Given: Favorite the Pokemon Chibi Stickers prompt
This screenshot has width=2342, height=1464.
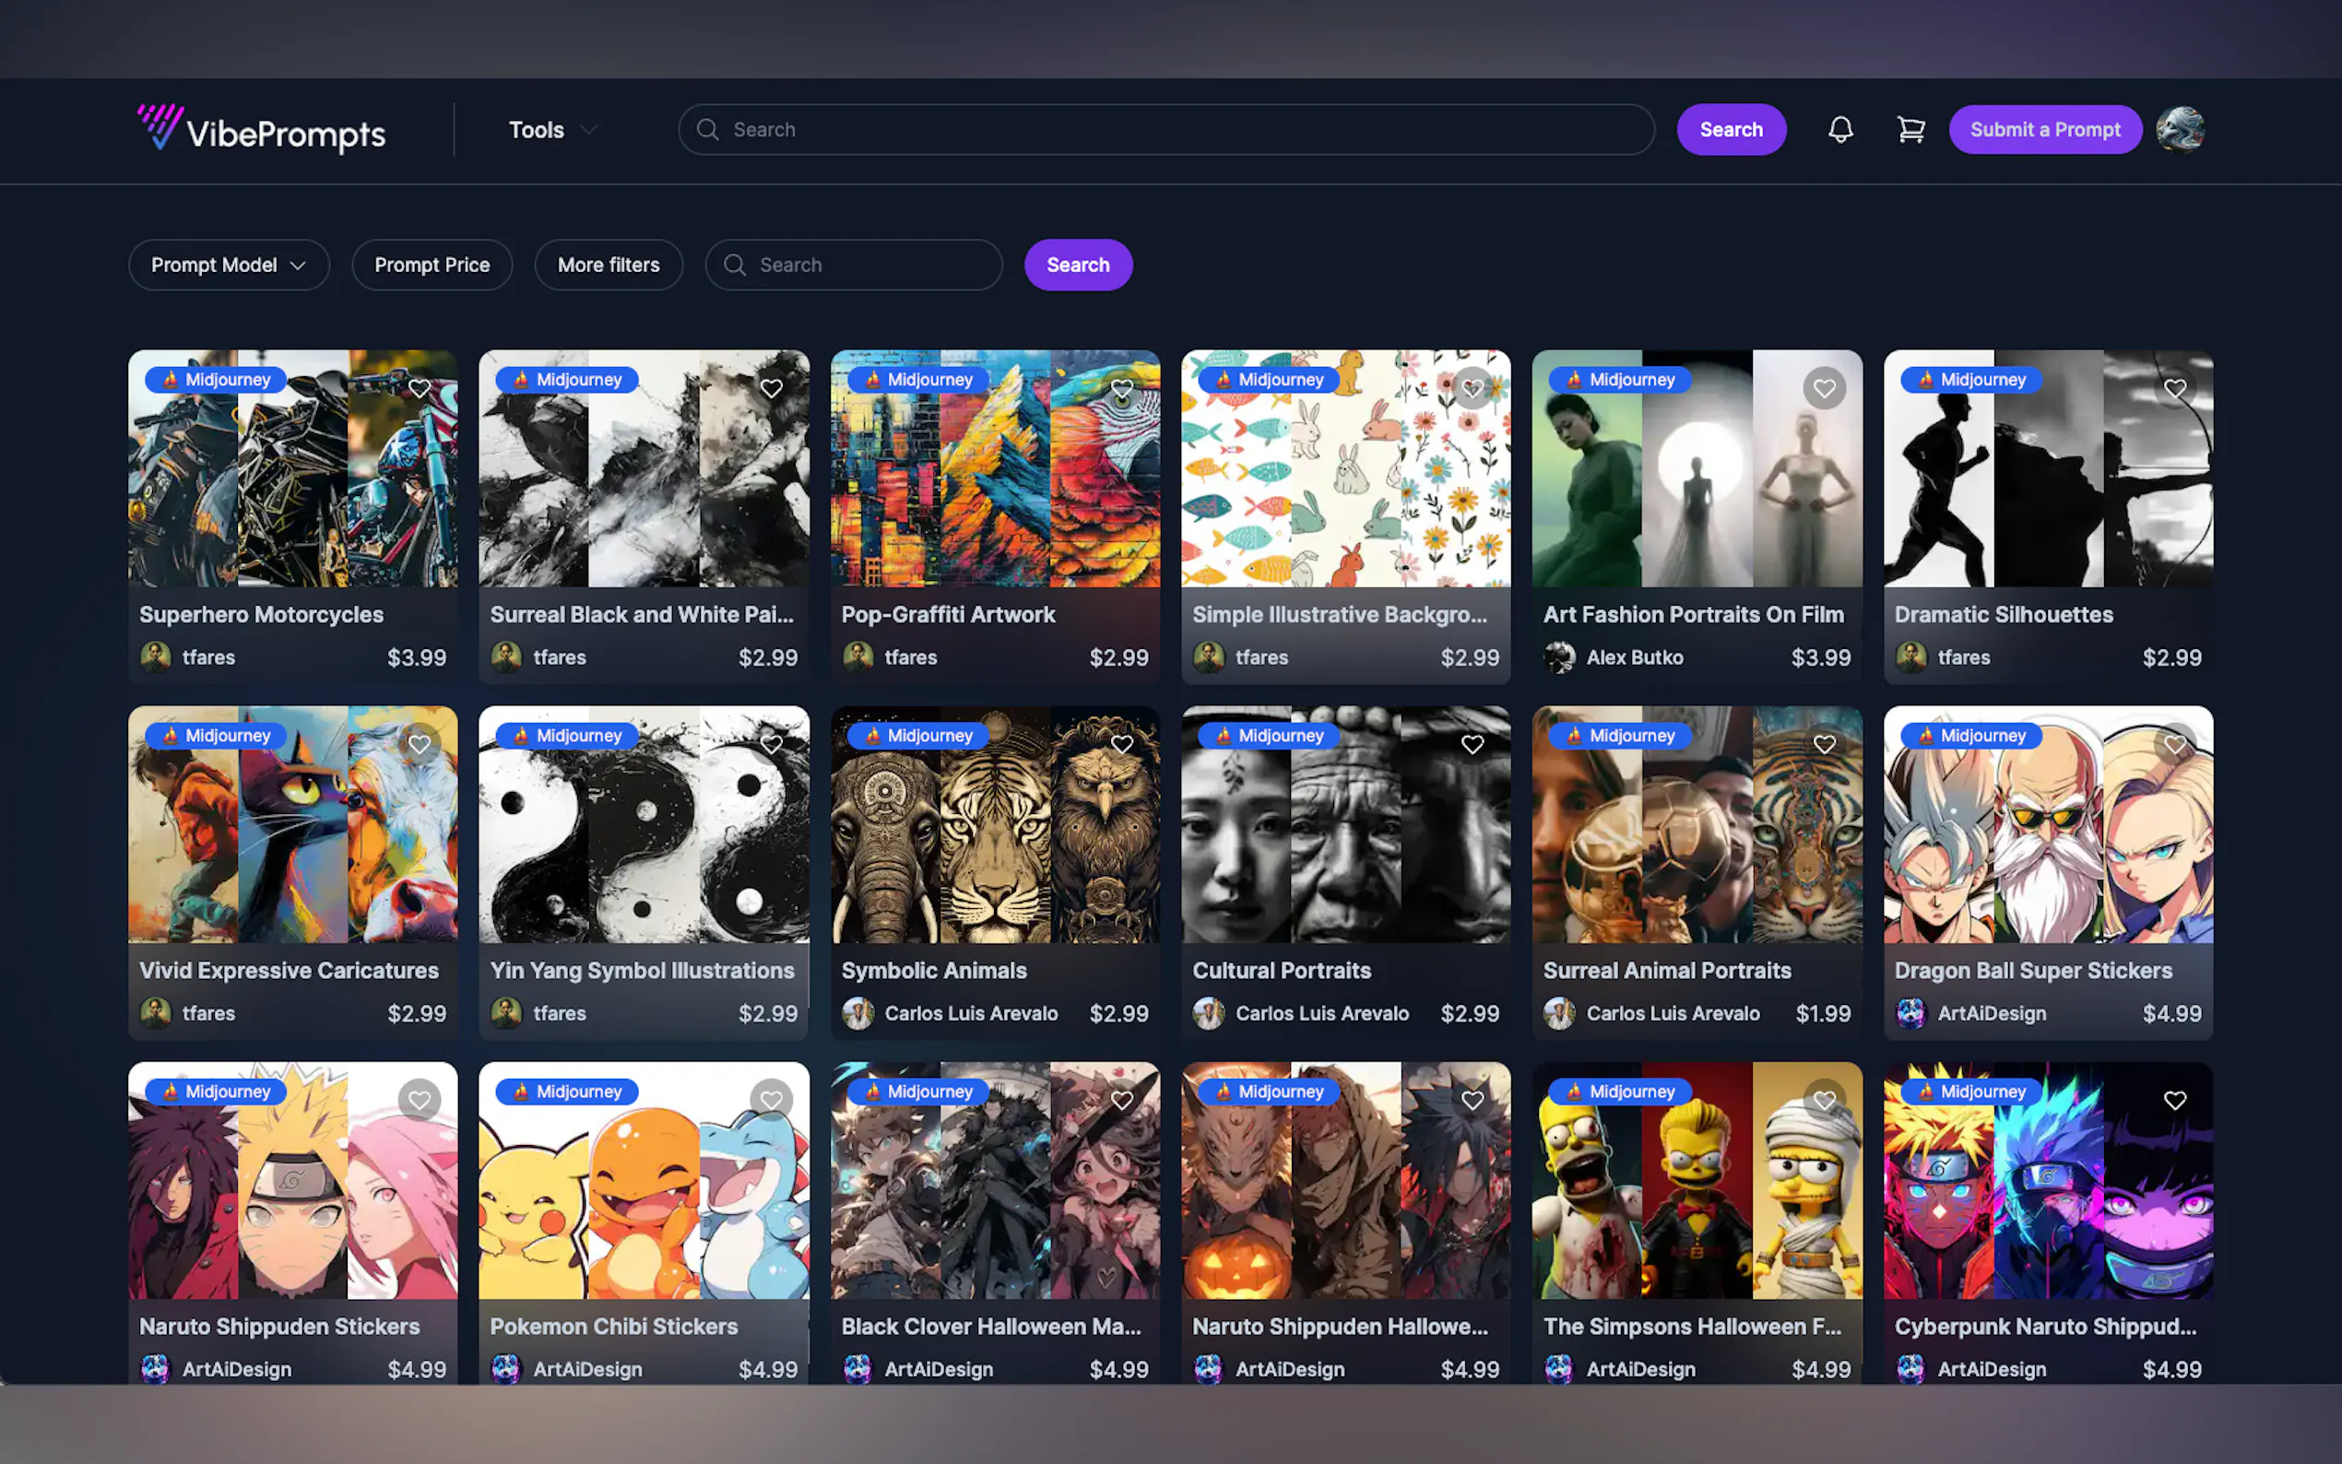Looking at the screenshot, I should point(771,1100).
